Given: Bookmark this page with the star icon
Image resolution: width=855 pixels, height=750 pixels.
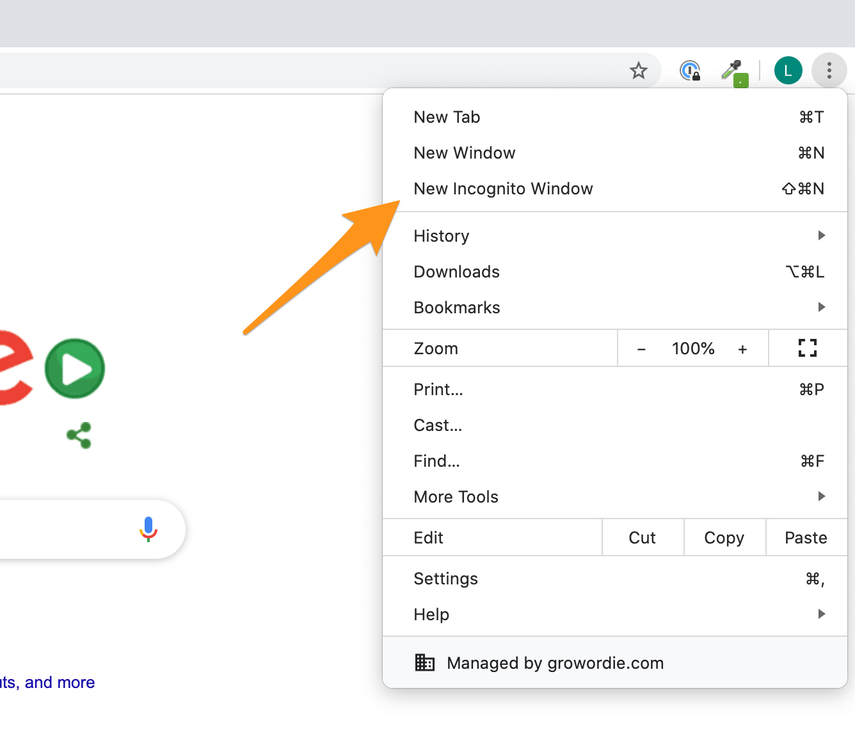Looking at the screenshot, I should pos(638,70).
